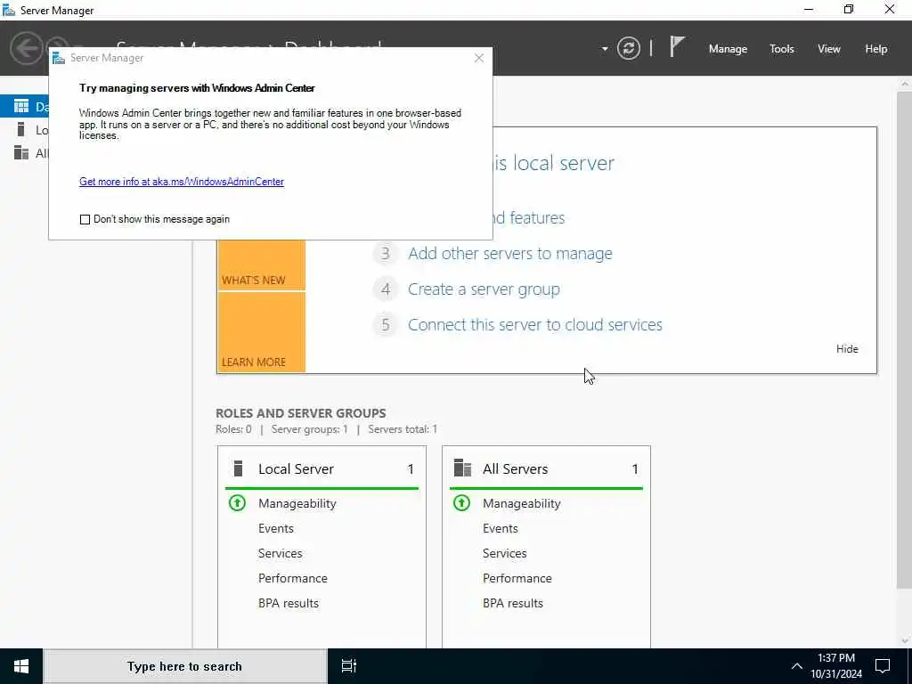912x684 pixels.
Task: Open Services in All Servers tile
Action: point(504,553)
